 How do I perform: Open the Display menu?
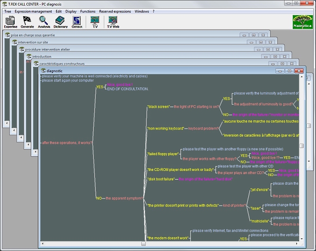pyautogui.click(x=72, y=11)
